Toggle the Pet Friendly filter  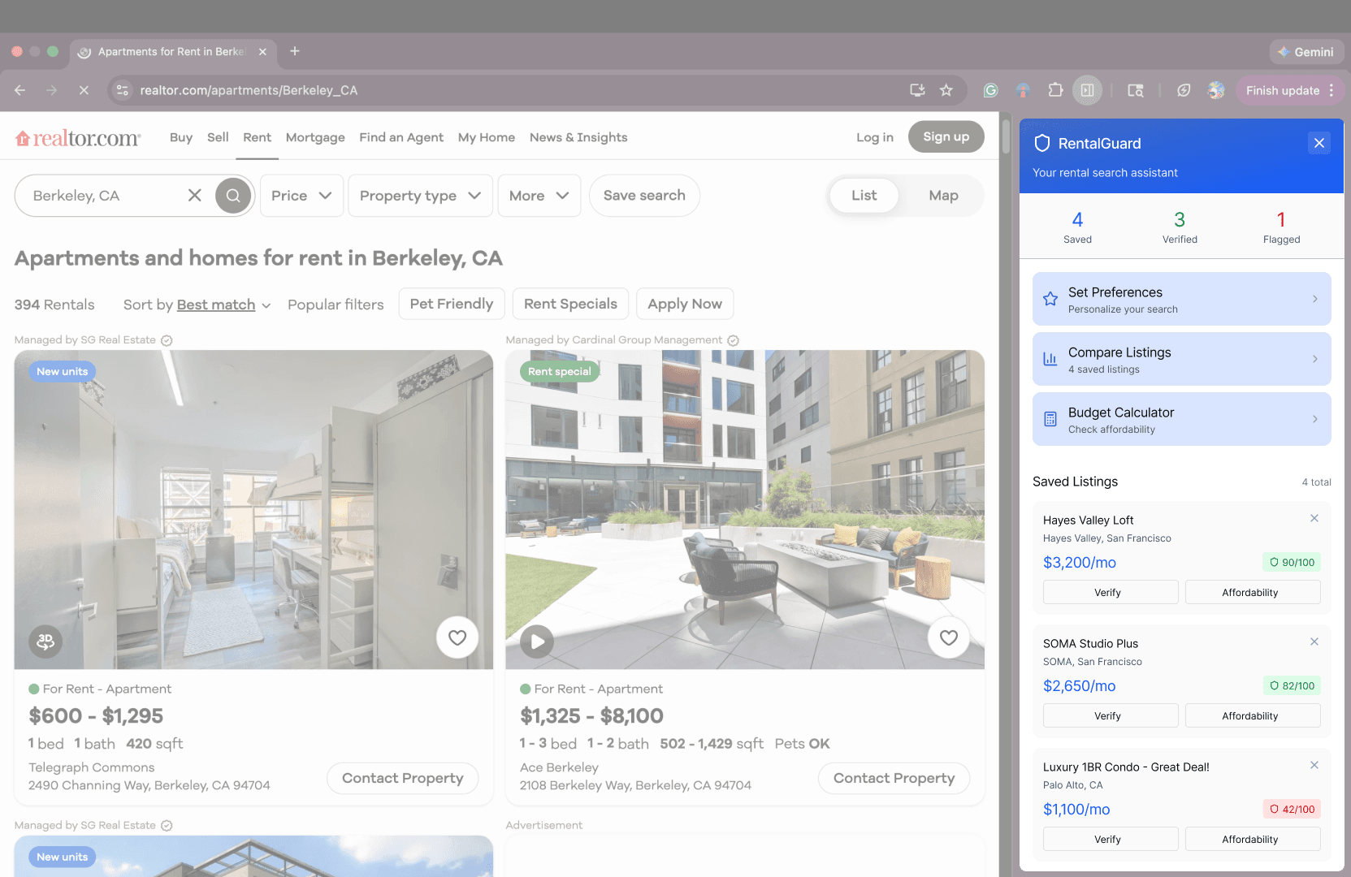coord(452,304)
